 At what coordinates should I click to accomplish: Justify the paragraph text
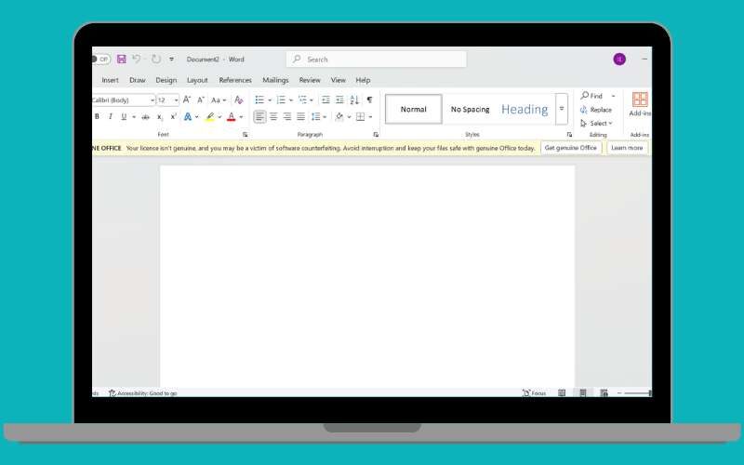click(x=300, y=117)
